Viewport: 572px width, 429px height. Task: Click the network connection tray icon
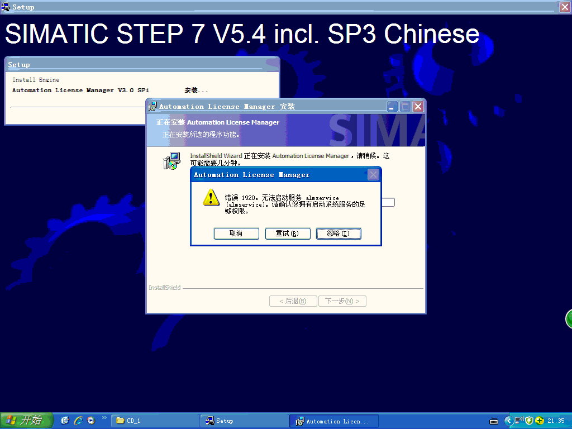click(519, 421)
